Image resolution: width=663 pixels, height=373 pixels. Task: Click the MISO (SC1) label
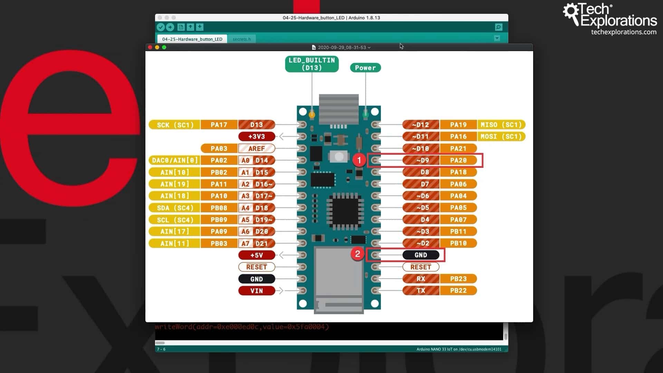(501, 125)
